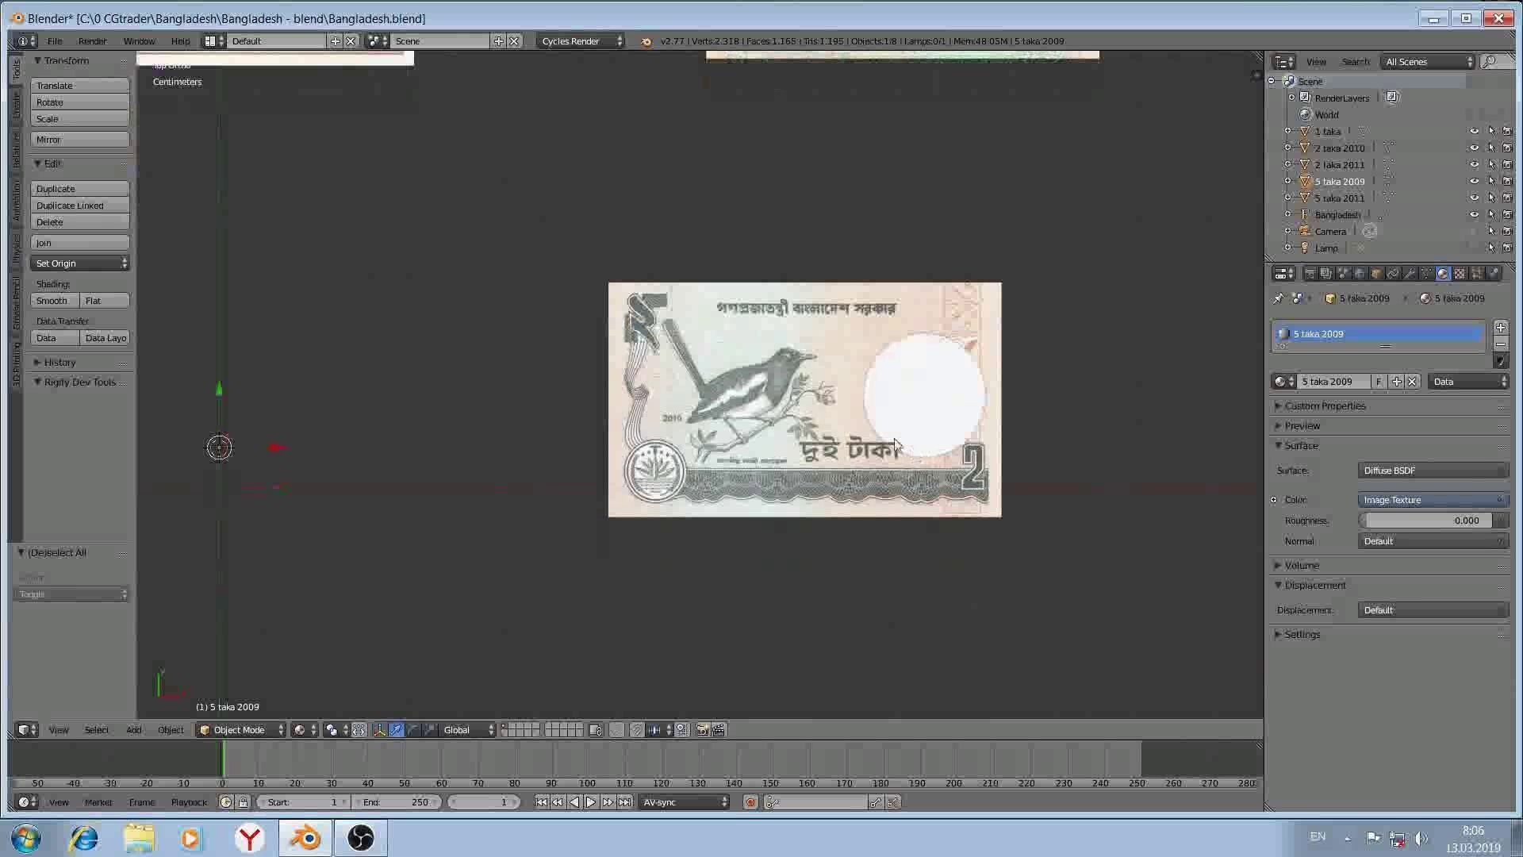Click the Translate button
This screenshot has width=1523, height=857.
tap(79, 86)
